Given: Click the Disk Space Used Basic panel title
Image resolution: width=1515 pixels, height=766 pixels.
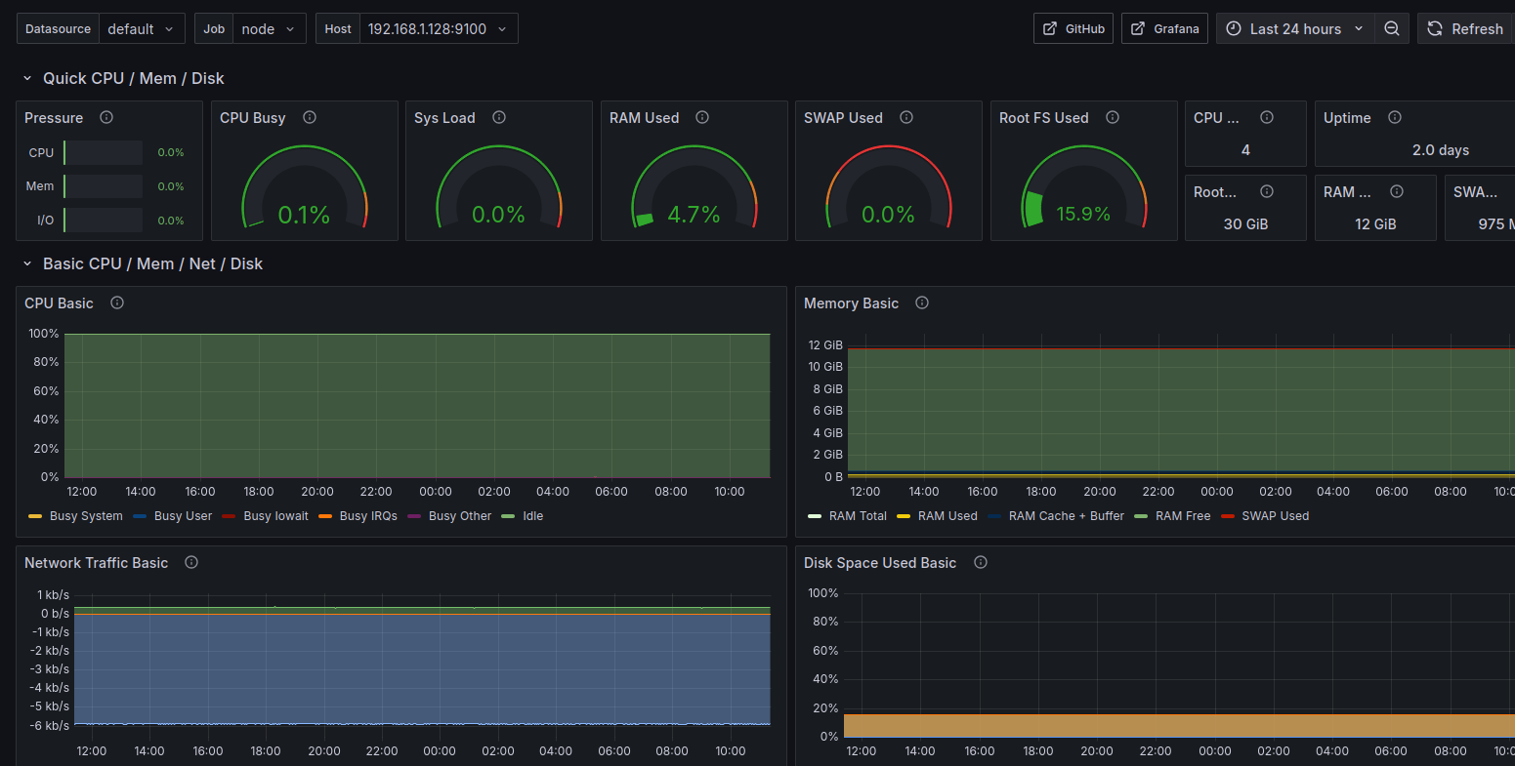Looking at the screenshot, I should point(879,563).
